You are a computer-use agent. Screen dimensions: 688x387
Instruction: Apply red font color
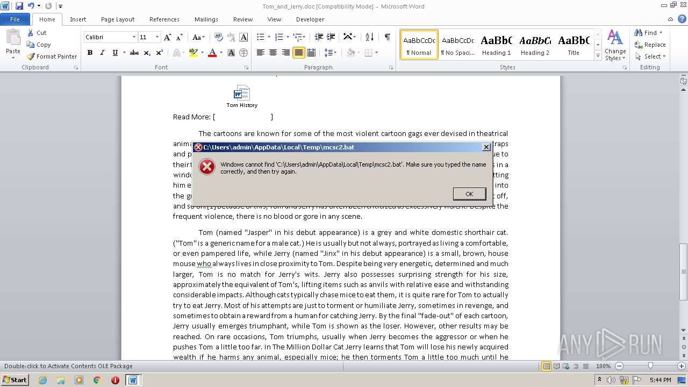212,53
